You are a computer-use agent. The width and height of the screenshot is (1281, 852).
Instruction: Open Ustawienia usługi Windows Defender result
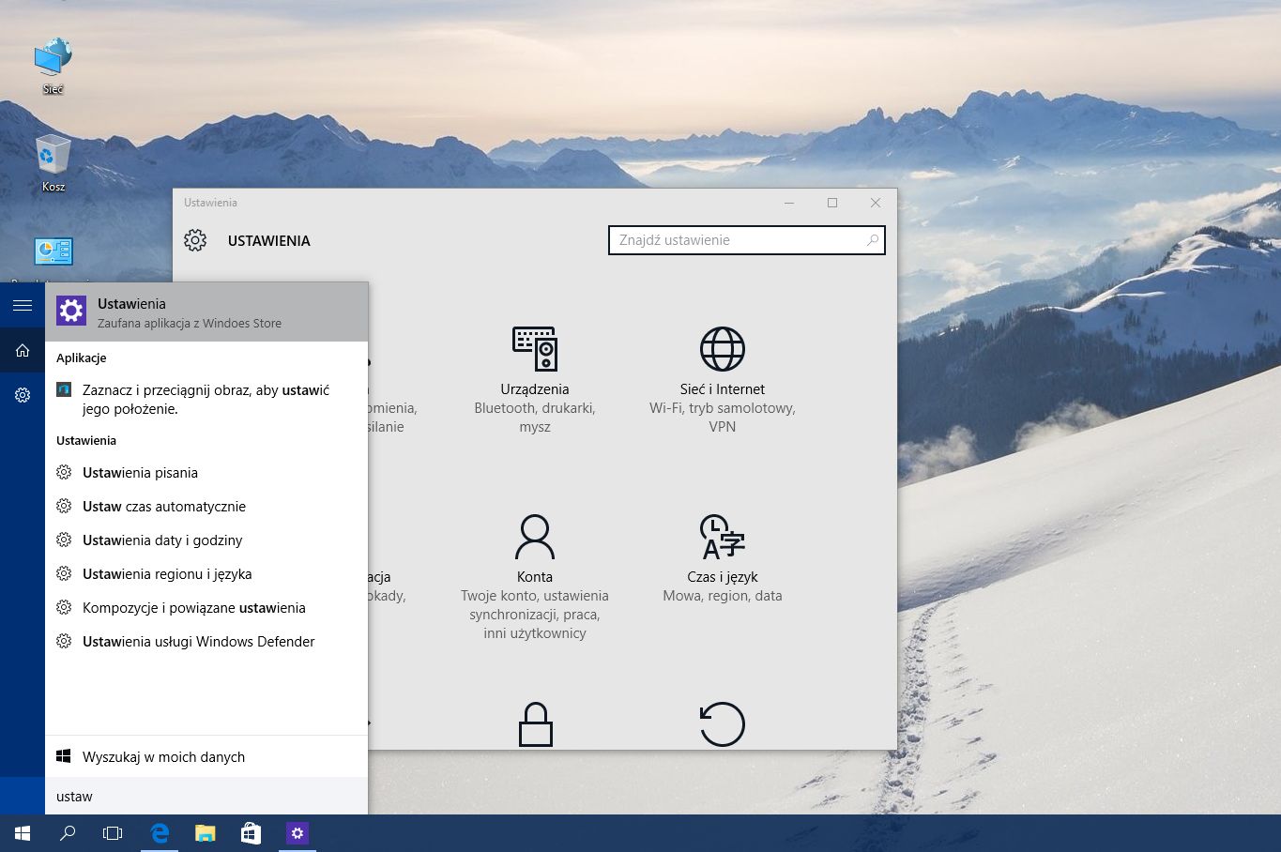(206, 642)
